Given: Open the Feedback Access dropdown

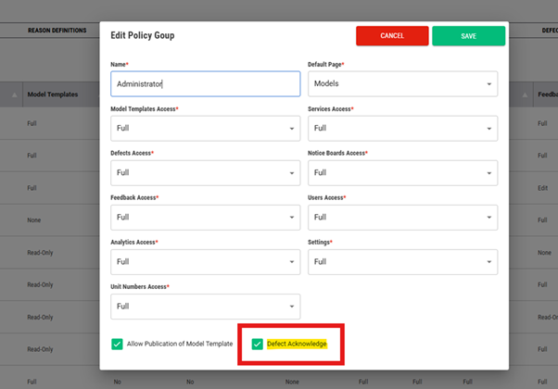Looking at the screenshot, I should [x=205, y=217].
